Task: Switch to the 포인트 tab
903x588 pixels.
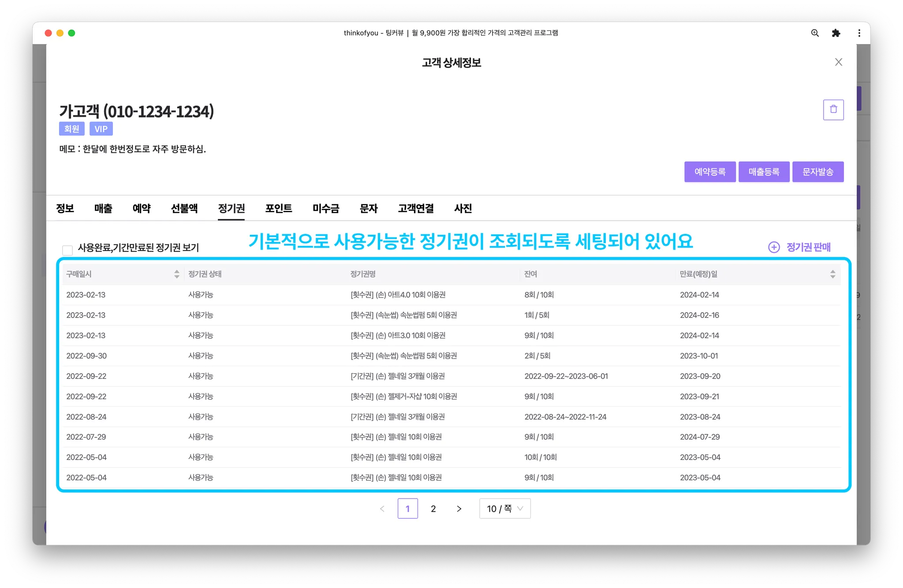Action: click(278, 208)
